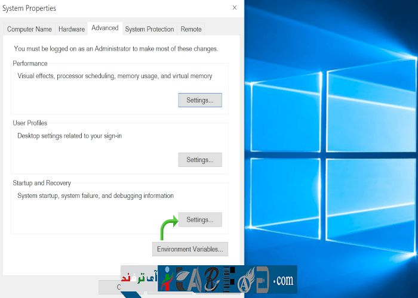Viewport: 418px width, 298px height.
Task: Click the visual effects description text
Action: click(115, 76)
